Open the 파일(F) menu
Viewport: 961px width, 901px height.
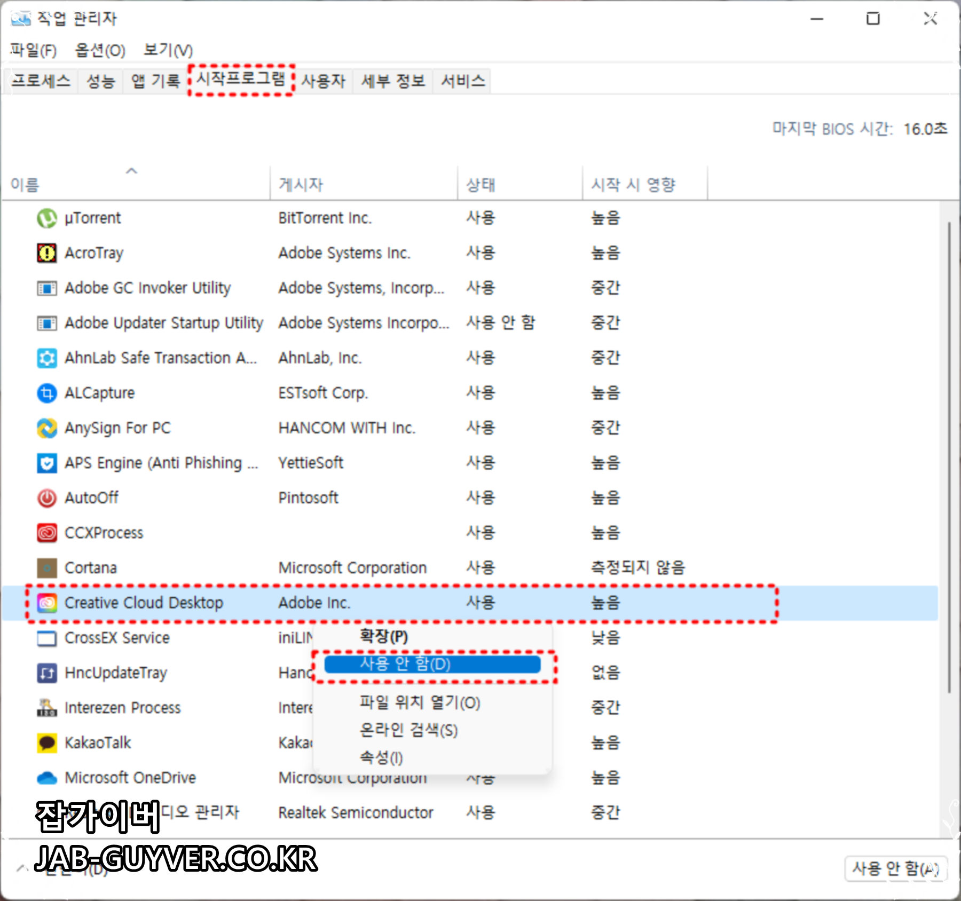[33, 50]
